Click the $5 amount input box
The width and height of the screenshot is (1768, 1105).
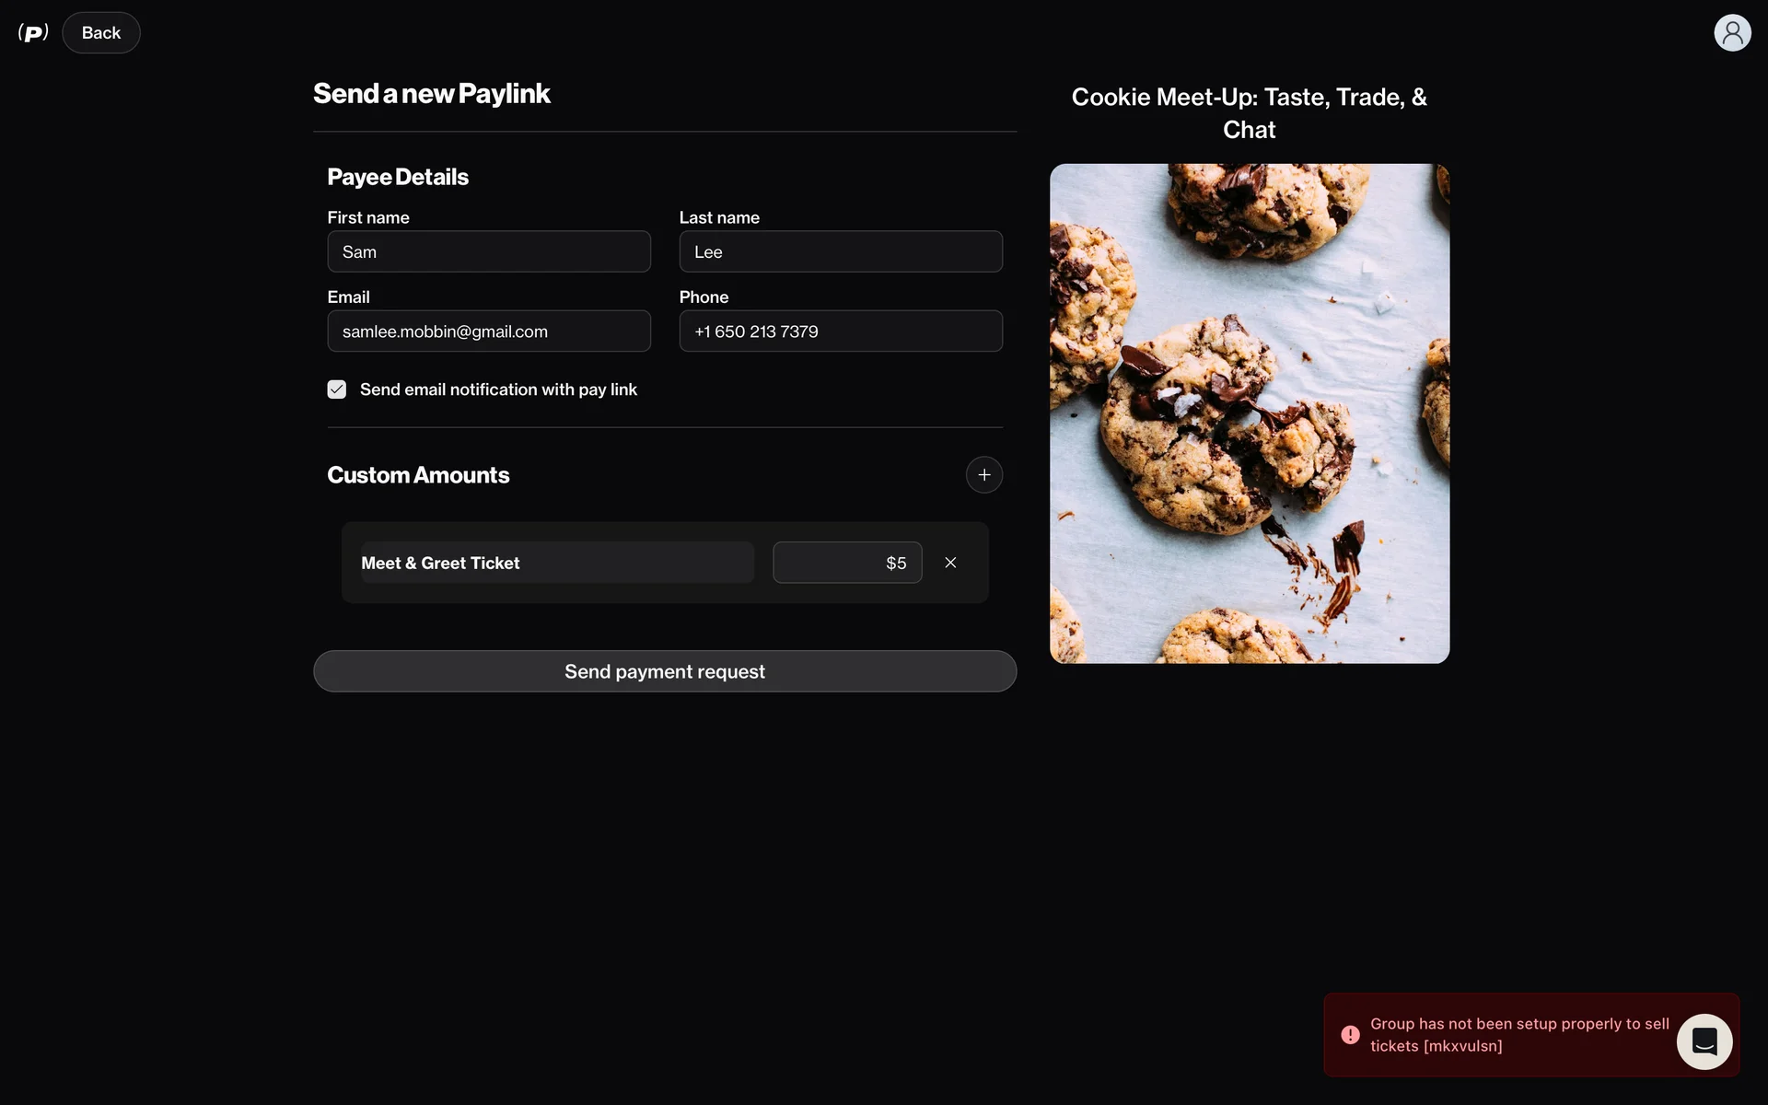[846, 563]
